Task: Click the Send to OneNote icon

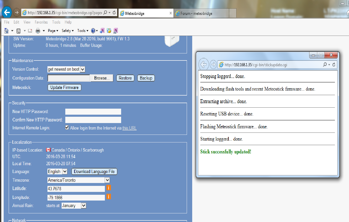Action: pos(102,31)
